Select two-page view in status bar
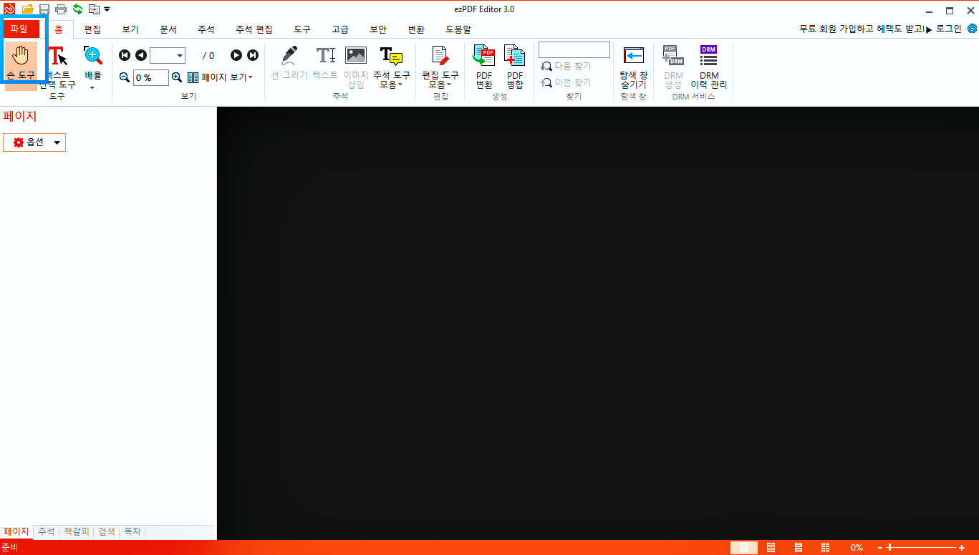Viewport: 979px width, 555px height. (771, 548)
